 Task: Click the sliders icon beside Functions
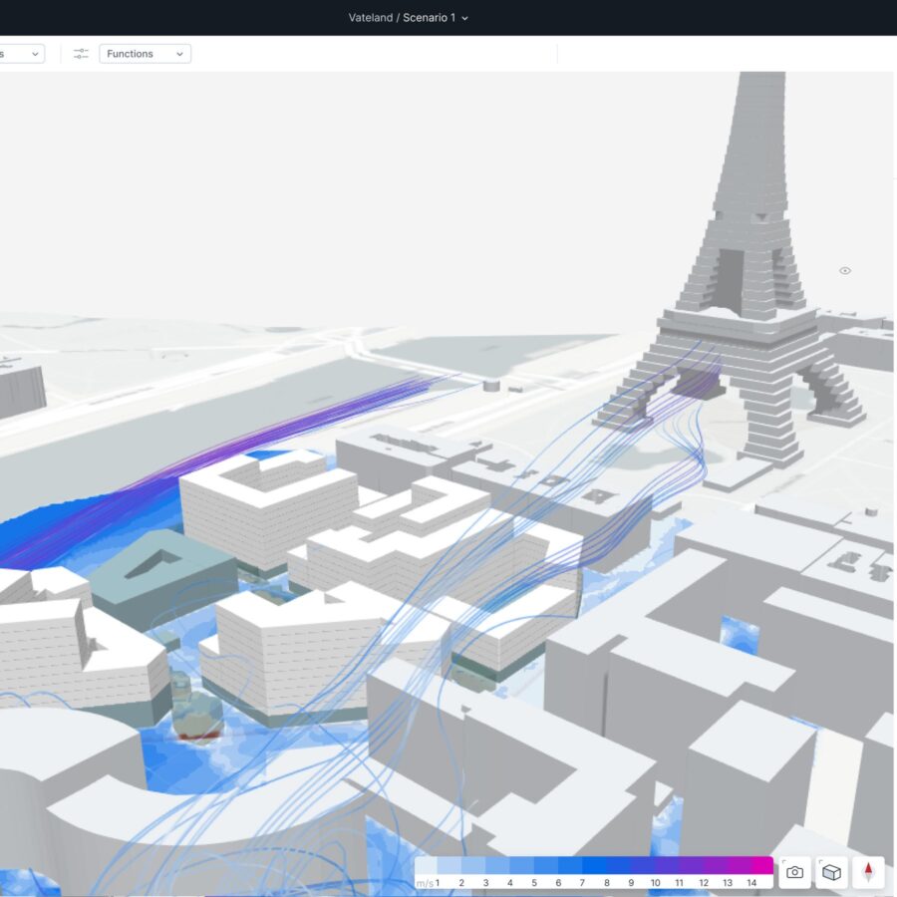81,54
